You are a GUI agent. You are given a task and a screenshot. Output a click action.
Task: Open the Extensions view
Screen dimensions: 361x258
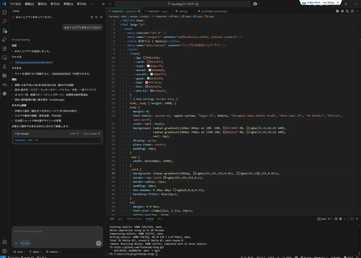pyautogui.click(x=5, y=48)
